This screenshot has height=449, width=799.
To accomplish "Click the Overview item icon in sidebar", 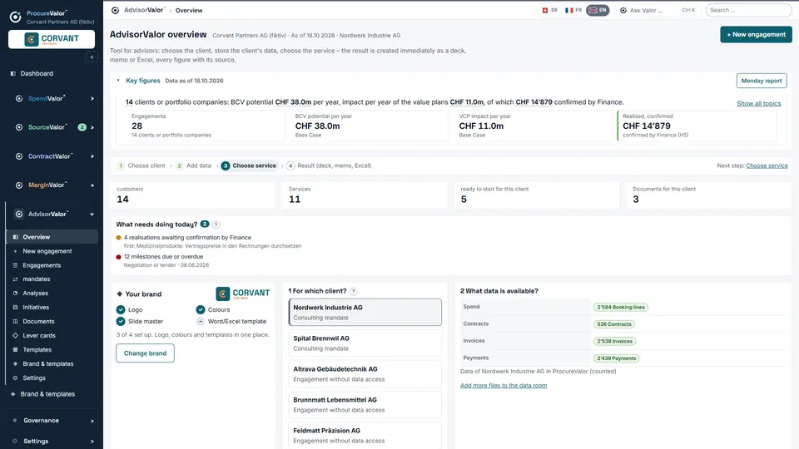I will pyautogui.click(x=15, y=237).
